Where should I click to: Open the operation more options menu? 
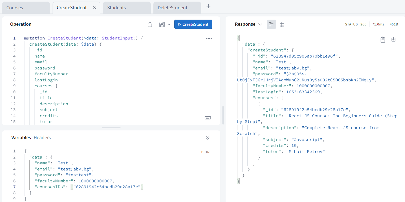click(x=209, y=38)
